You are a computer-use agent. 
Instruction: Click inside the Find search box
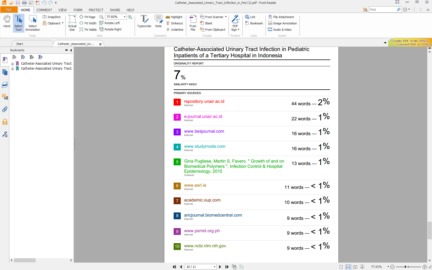[382, 10]
